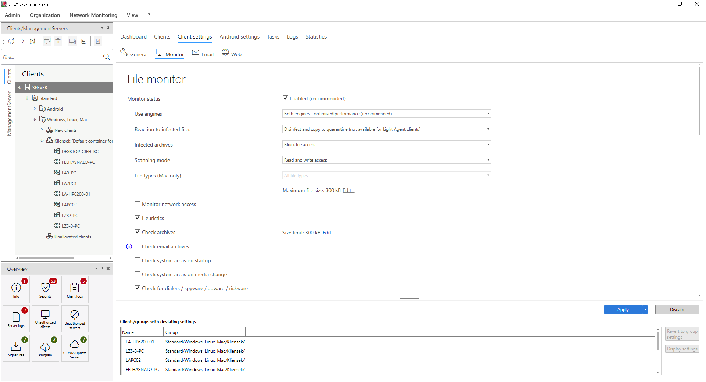
Task: Toggle the Heuristics checkbox
Action: click(x=138, y=218)
